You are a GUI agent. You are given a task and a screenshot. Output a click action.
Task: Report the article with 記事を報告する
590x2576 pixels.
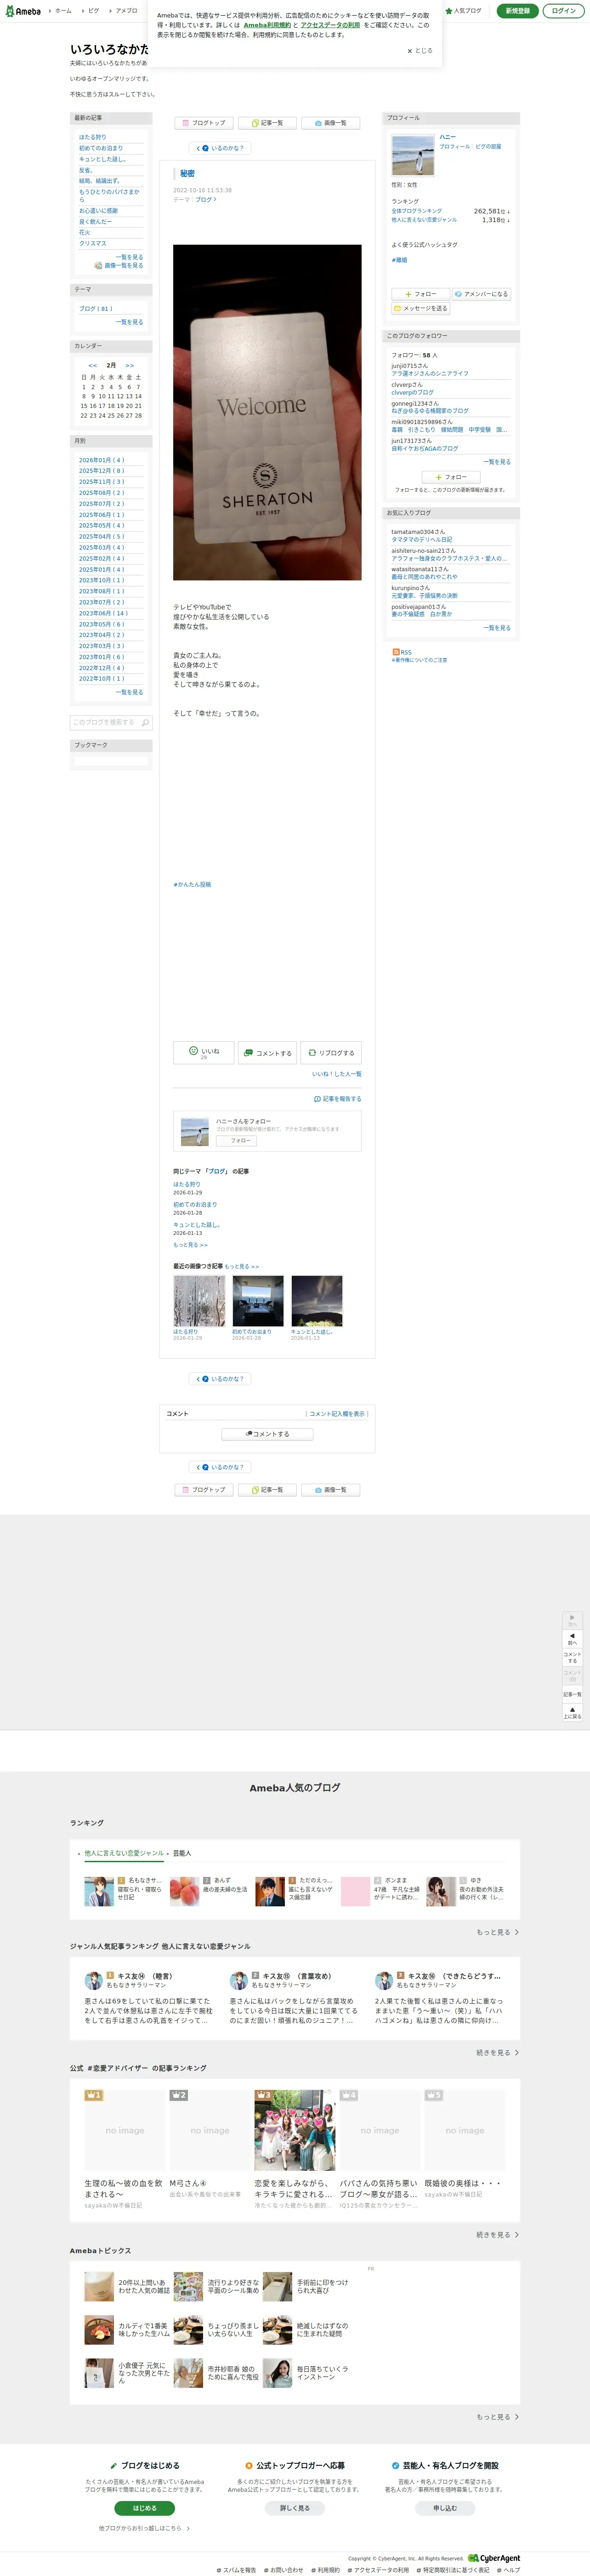coord(337,1099)
